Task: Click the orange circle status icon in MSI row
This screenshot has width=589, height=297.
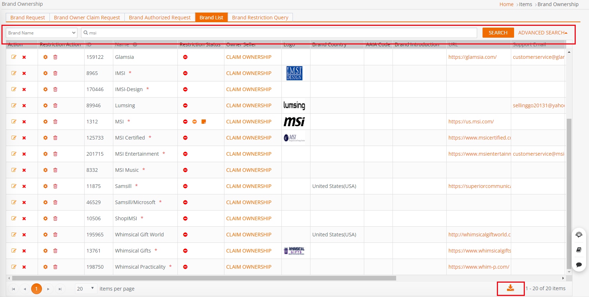Action: coord(195,122)
